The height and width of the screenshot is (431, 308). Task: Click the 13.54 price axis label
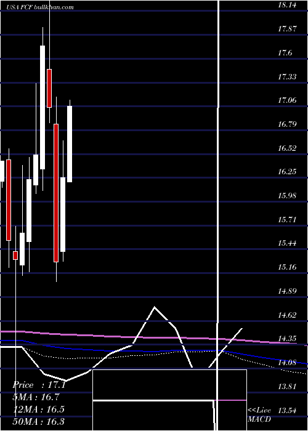(287, 410)
